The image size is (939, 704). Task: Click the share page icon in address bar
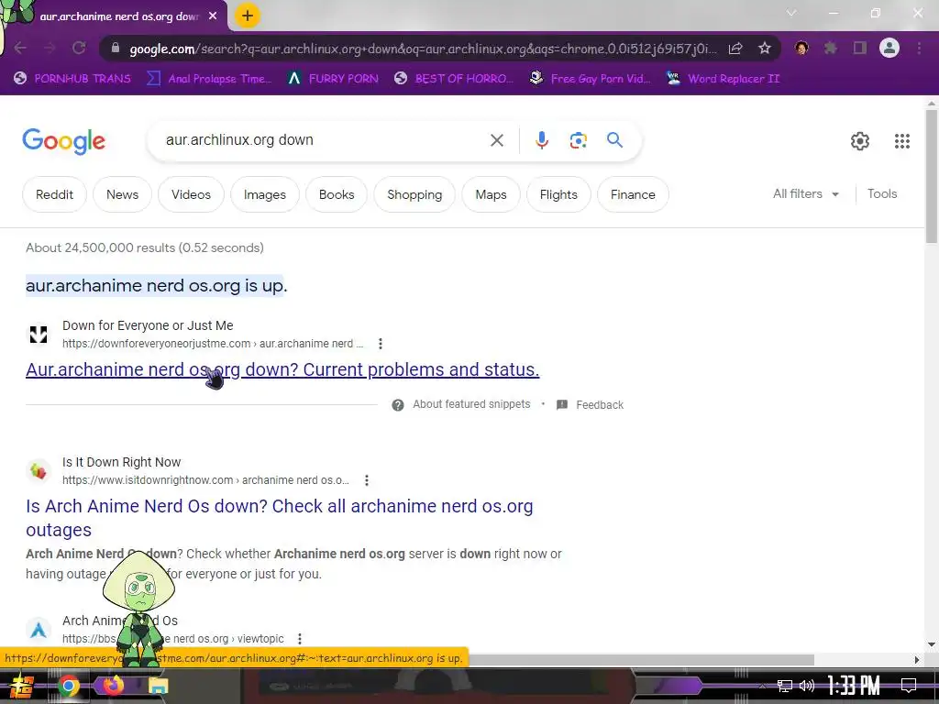735,49
